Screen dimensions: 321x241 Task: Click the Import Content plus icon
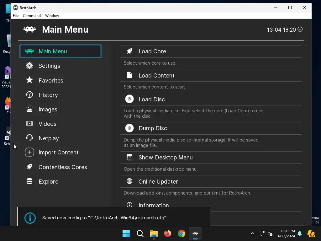(29, 152)
